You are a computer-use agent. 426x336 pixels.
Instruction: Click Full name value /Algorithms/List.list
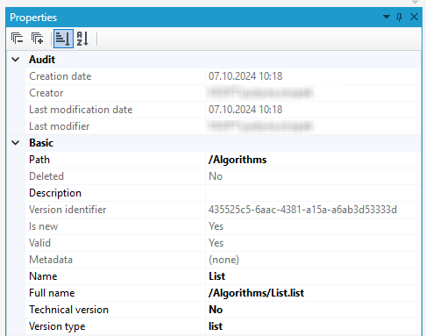click(256, 293)
